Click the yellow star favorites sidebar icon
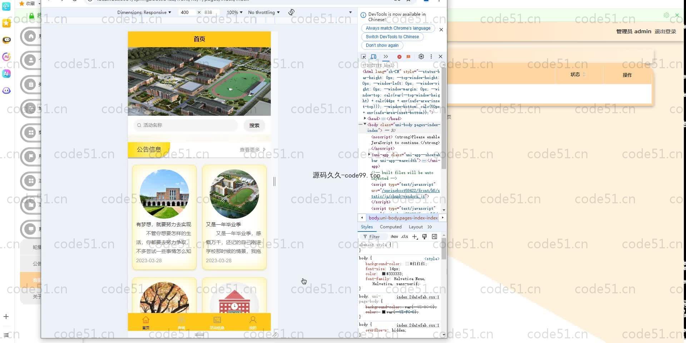Viewport: 686px width, 343px height. pyautogui.click(x=6, y=23)
